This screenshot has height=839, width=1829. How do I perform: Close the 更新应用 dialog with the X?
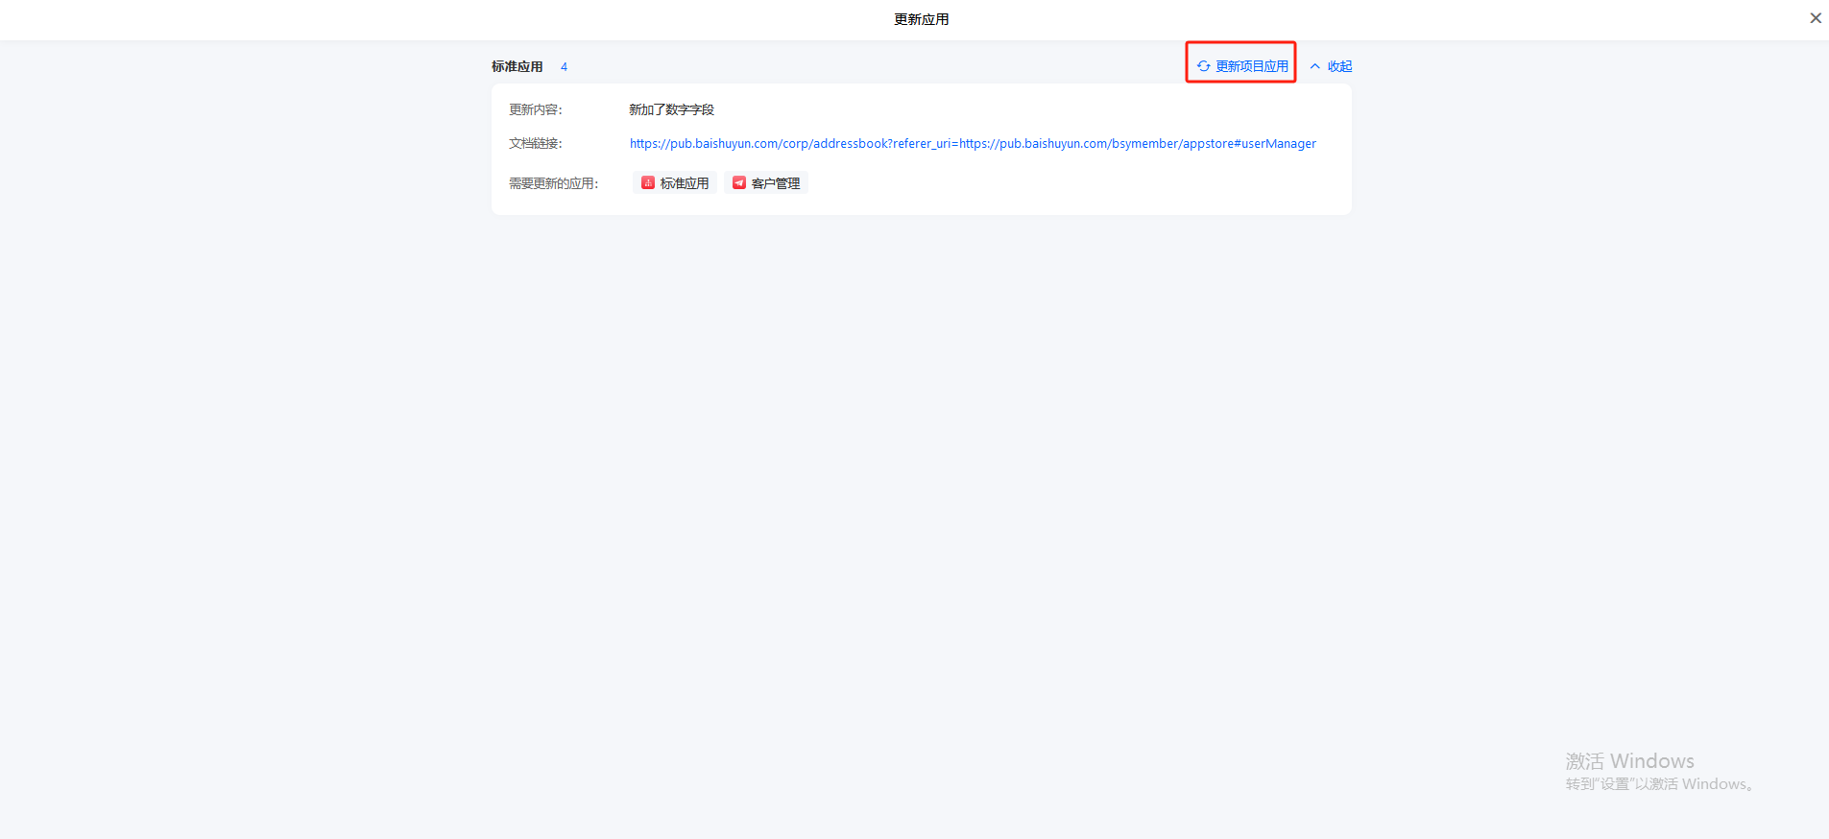pyautogui.click(x=1816, y=18)
